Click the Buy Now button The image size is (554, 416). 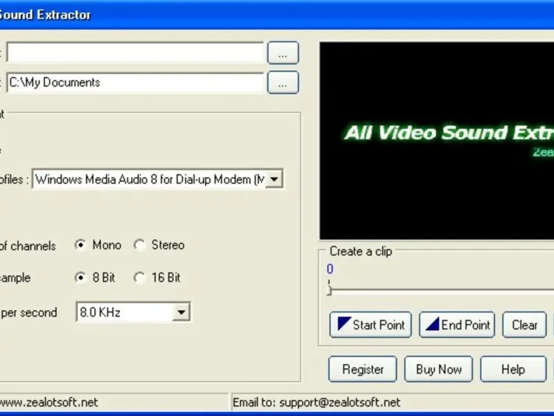click(x=438, y=369)
